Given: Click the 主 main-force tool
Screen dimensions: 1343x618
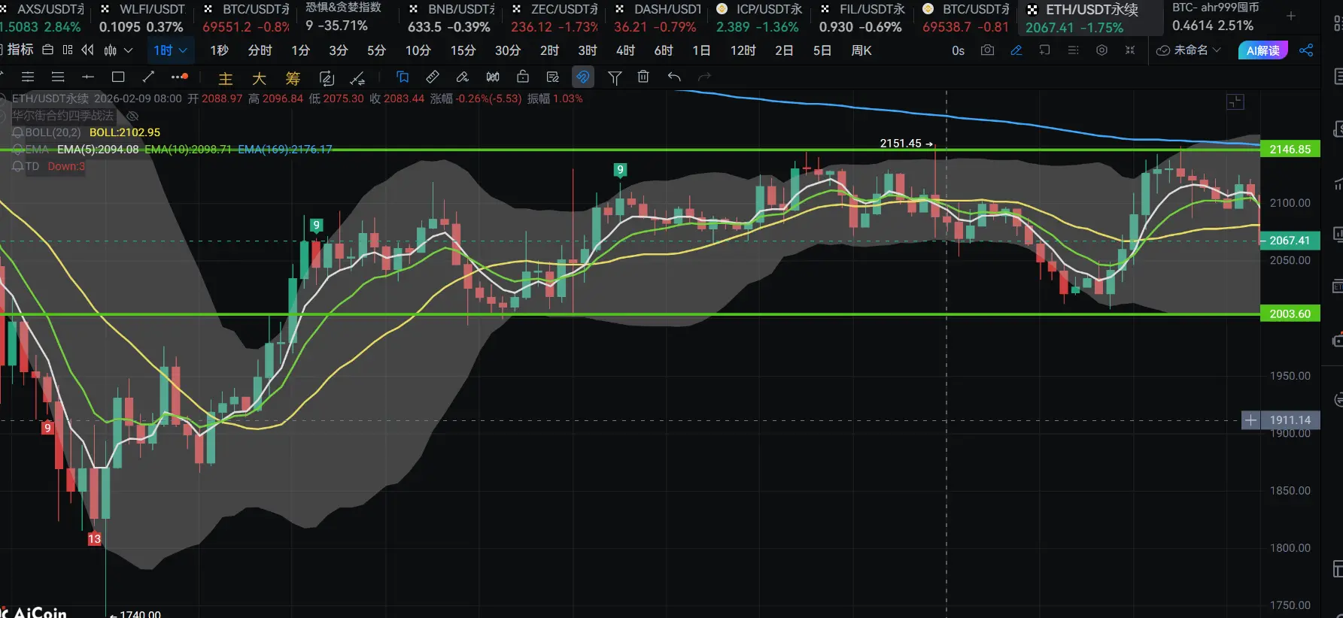Looking at the screenshot, I should pos(225,78).
